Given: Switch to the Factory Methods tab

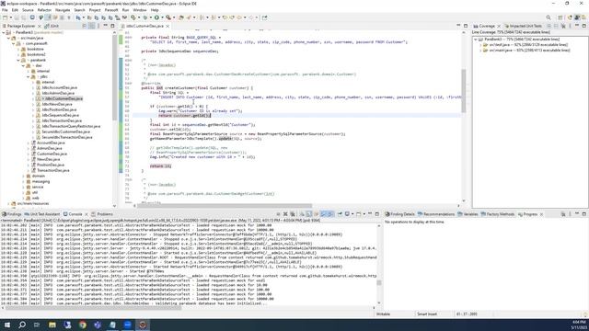Looking at the screenshot, I should [x=497, y=214].
